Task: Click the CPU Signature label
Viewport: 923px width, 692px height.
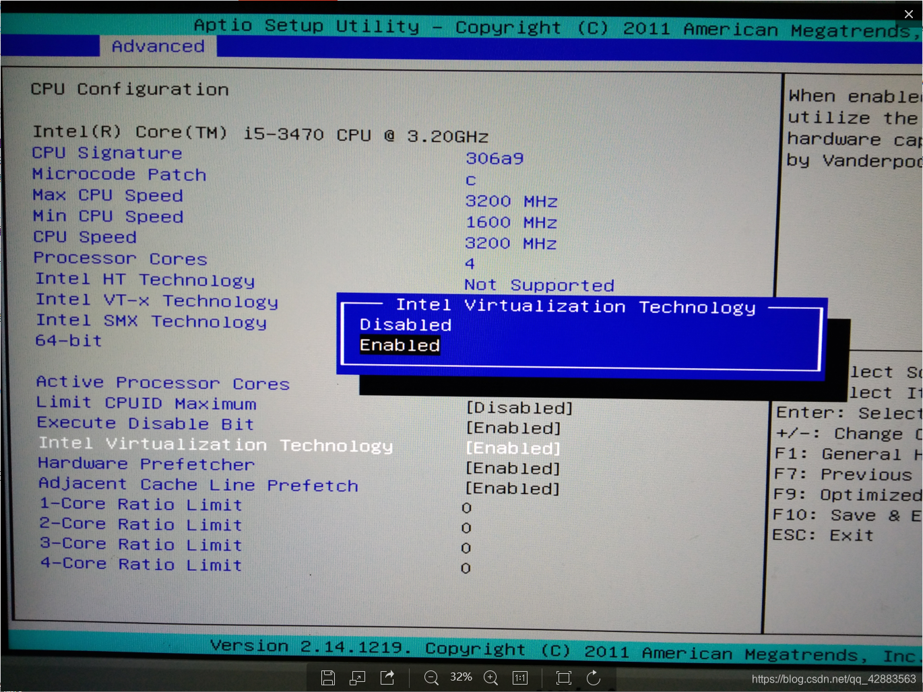Action: 107,153
